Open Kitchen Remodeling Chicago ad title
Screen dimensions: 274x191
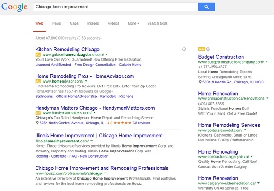pyautogui.click(x=68, y=50)
